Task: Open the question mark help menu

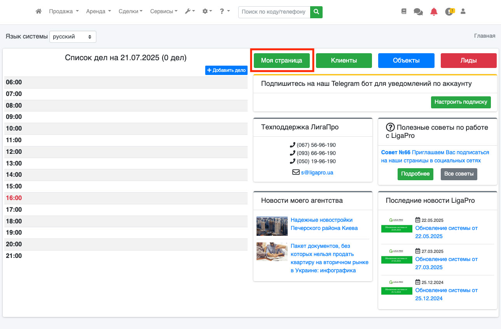Action: pyautogui.click(x=224, y=12)
